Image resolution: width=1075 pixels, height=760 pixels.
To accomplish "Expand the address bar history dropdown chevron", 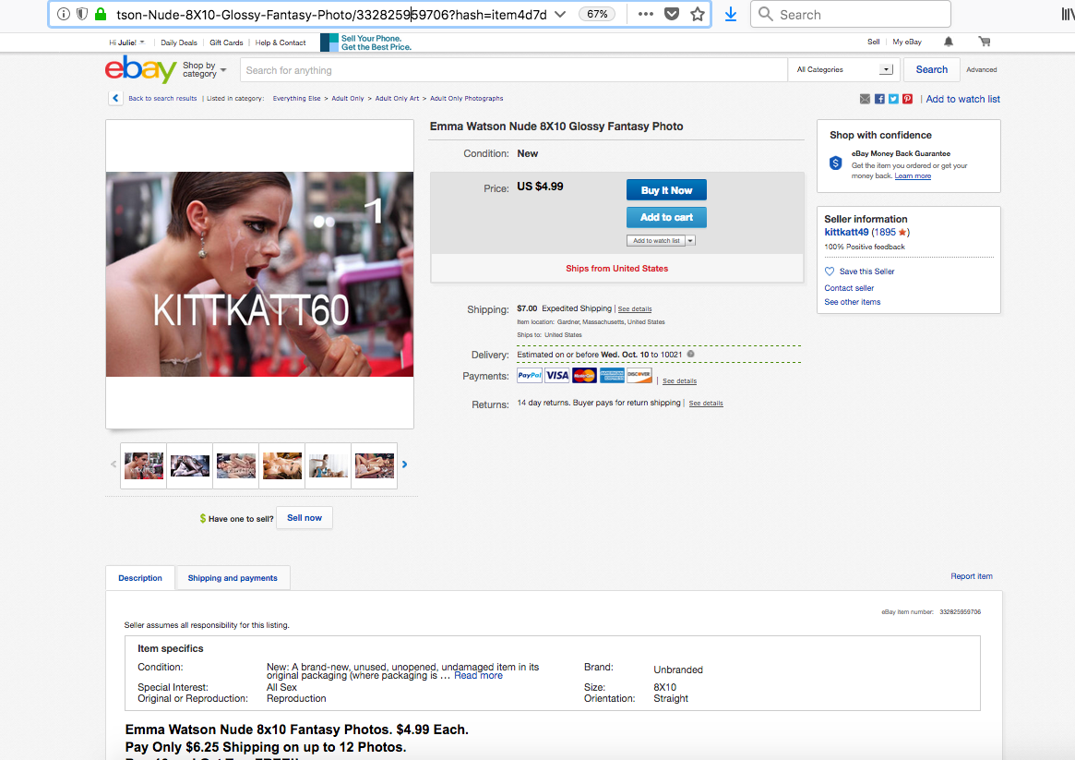I will 560,14.
